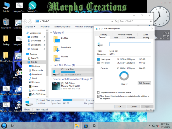Collapse Devices with Removable Storage group

point(51,79)
